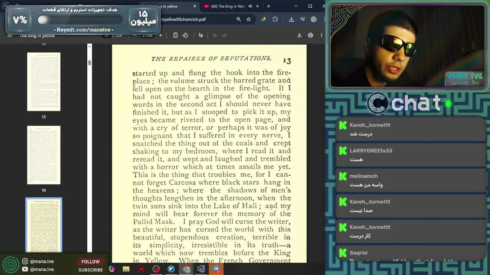490x275 pixels.
Task: Close the King in yellow PDF tab
Action: [194, 6]
